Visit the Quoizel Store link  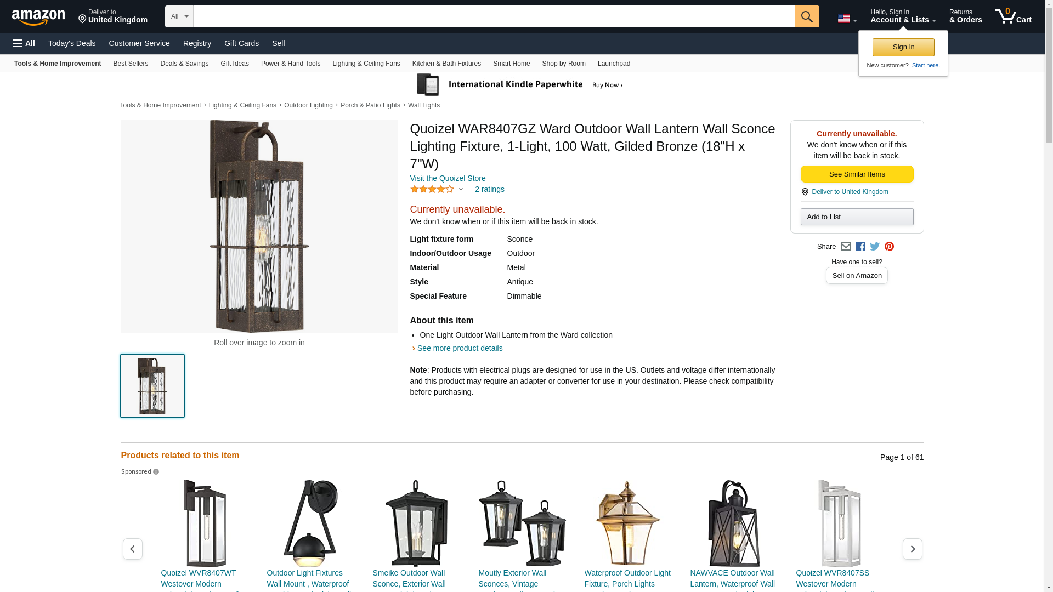[x=448, y=178]
